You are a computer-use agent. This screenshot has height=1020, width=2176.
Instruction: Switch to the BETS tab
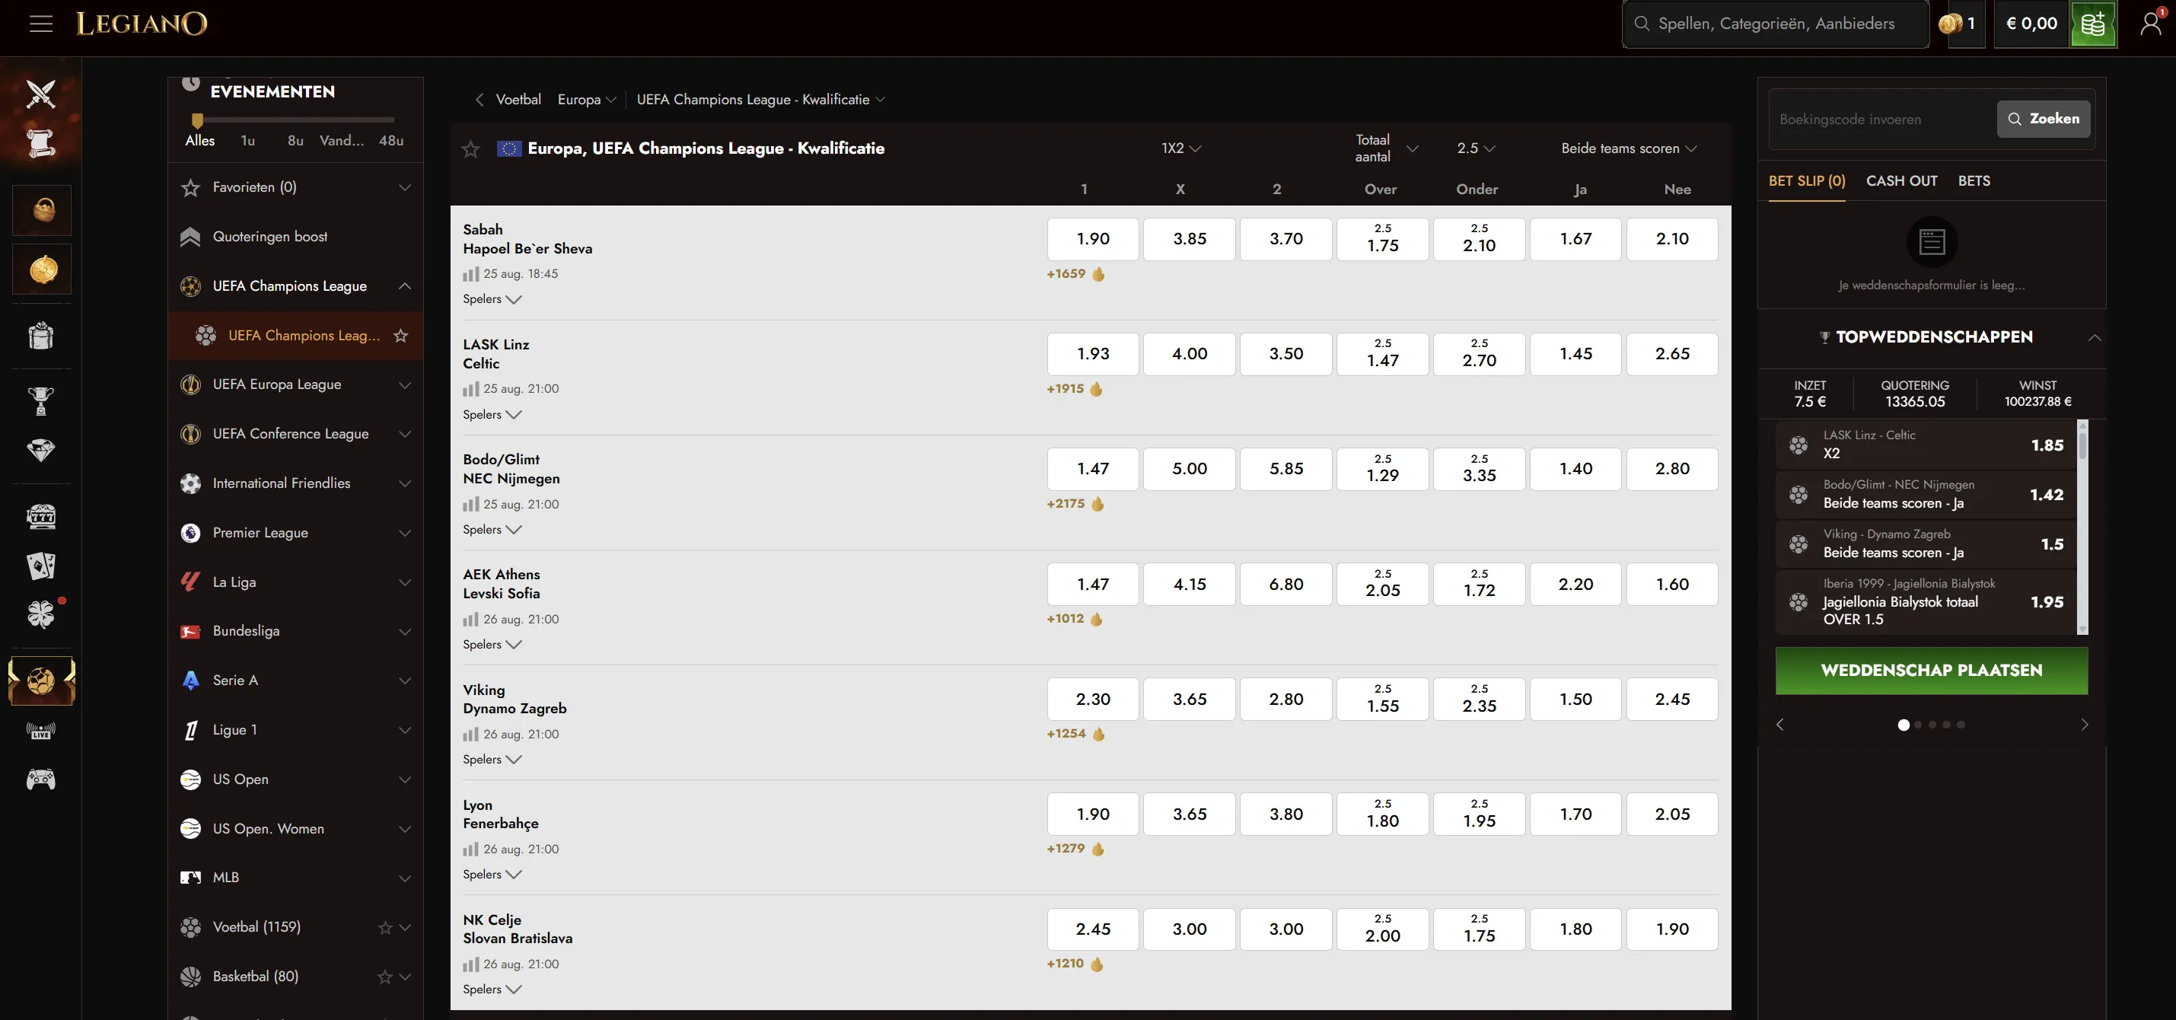(x=1974, y=181)
